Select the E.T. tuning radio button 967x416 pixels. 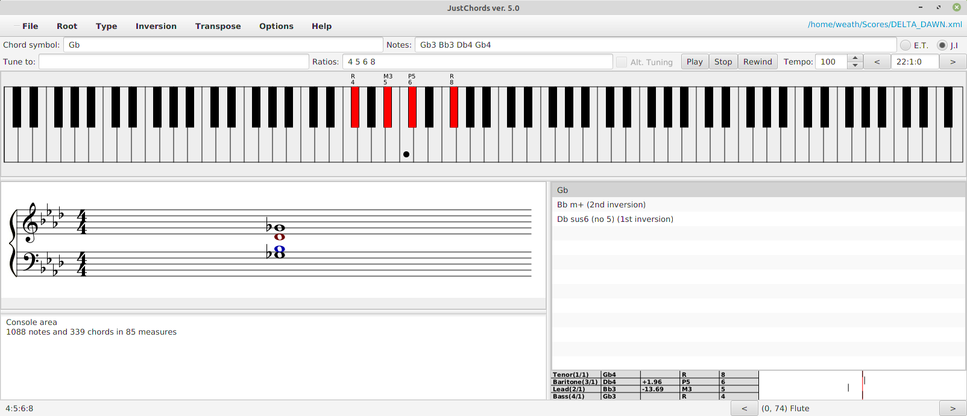906,45
